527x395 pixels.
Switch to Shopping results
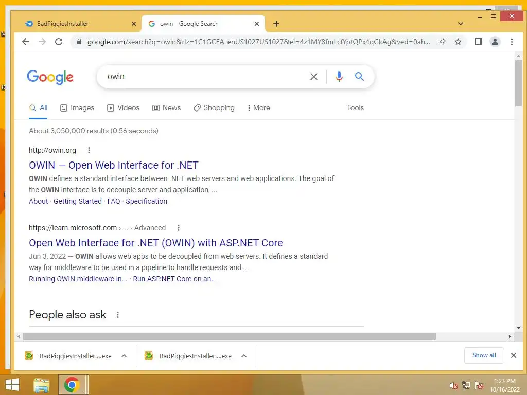point(214,108)
